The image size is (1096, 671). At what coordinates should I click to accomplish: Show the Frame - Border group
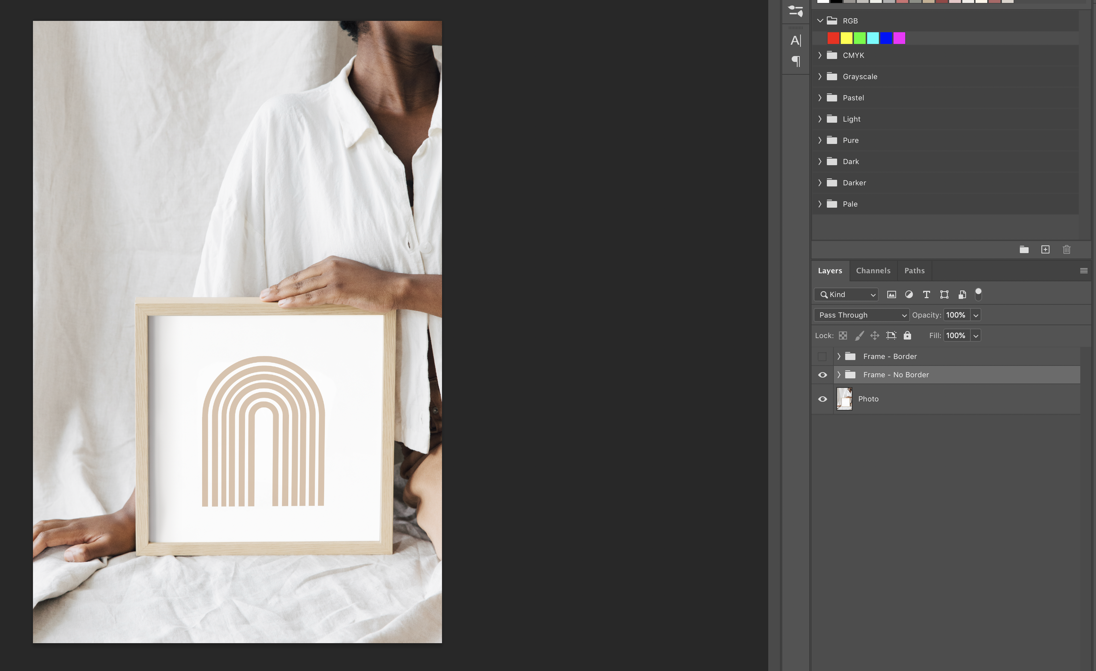coord(822,356)
